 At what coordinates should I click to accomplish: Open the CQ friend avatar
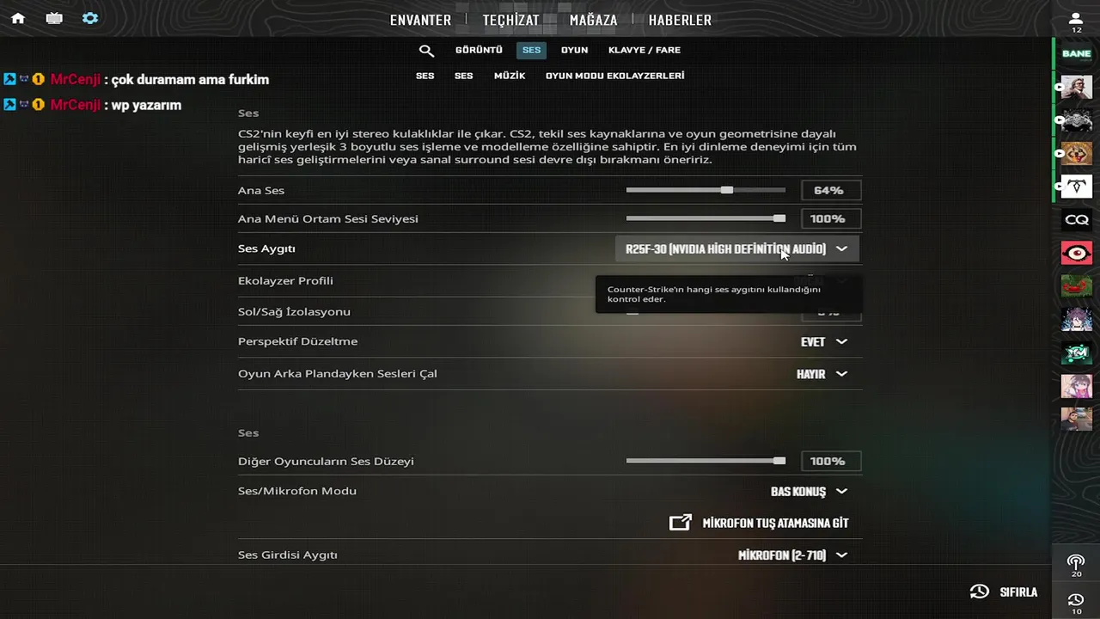1076,220
